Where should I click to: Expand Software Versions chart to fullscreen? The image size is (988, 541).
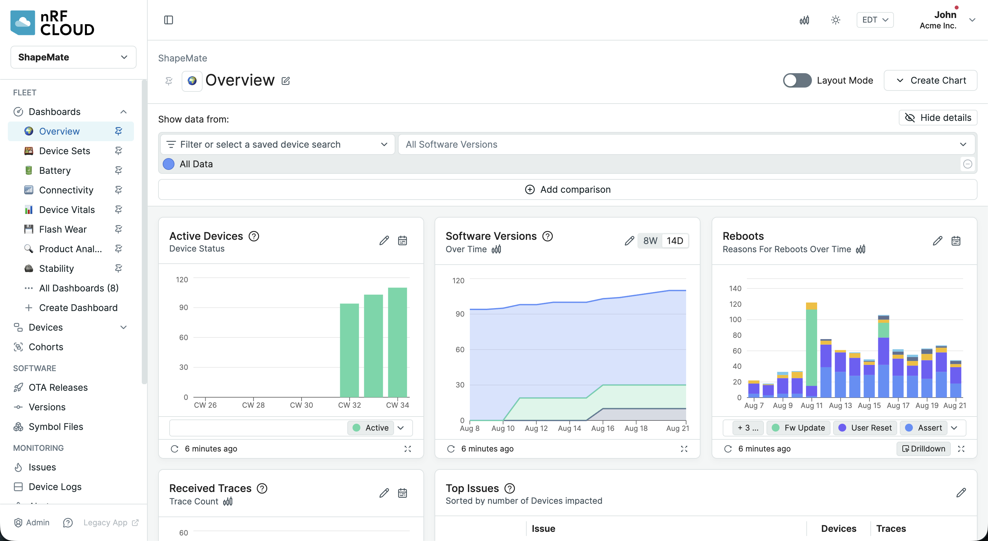tap(684, 449)
